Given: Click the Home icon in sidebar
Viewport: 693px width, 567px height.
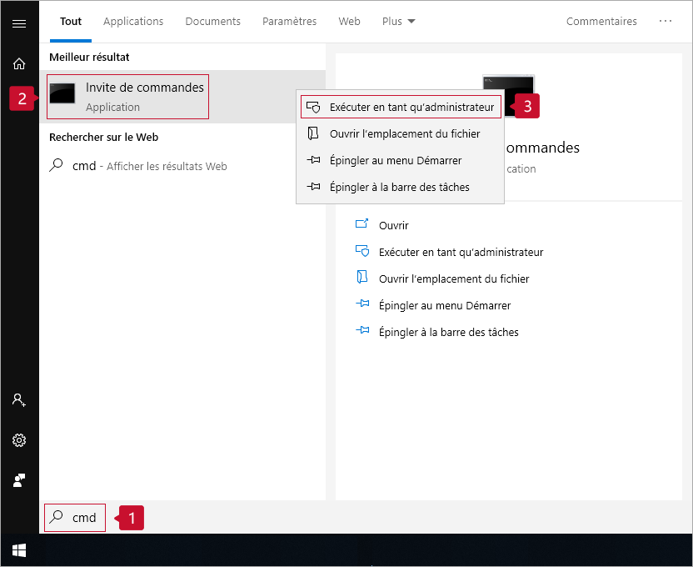Looking at the screenshot, I should coord(19,63).
